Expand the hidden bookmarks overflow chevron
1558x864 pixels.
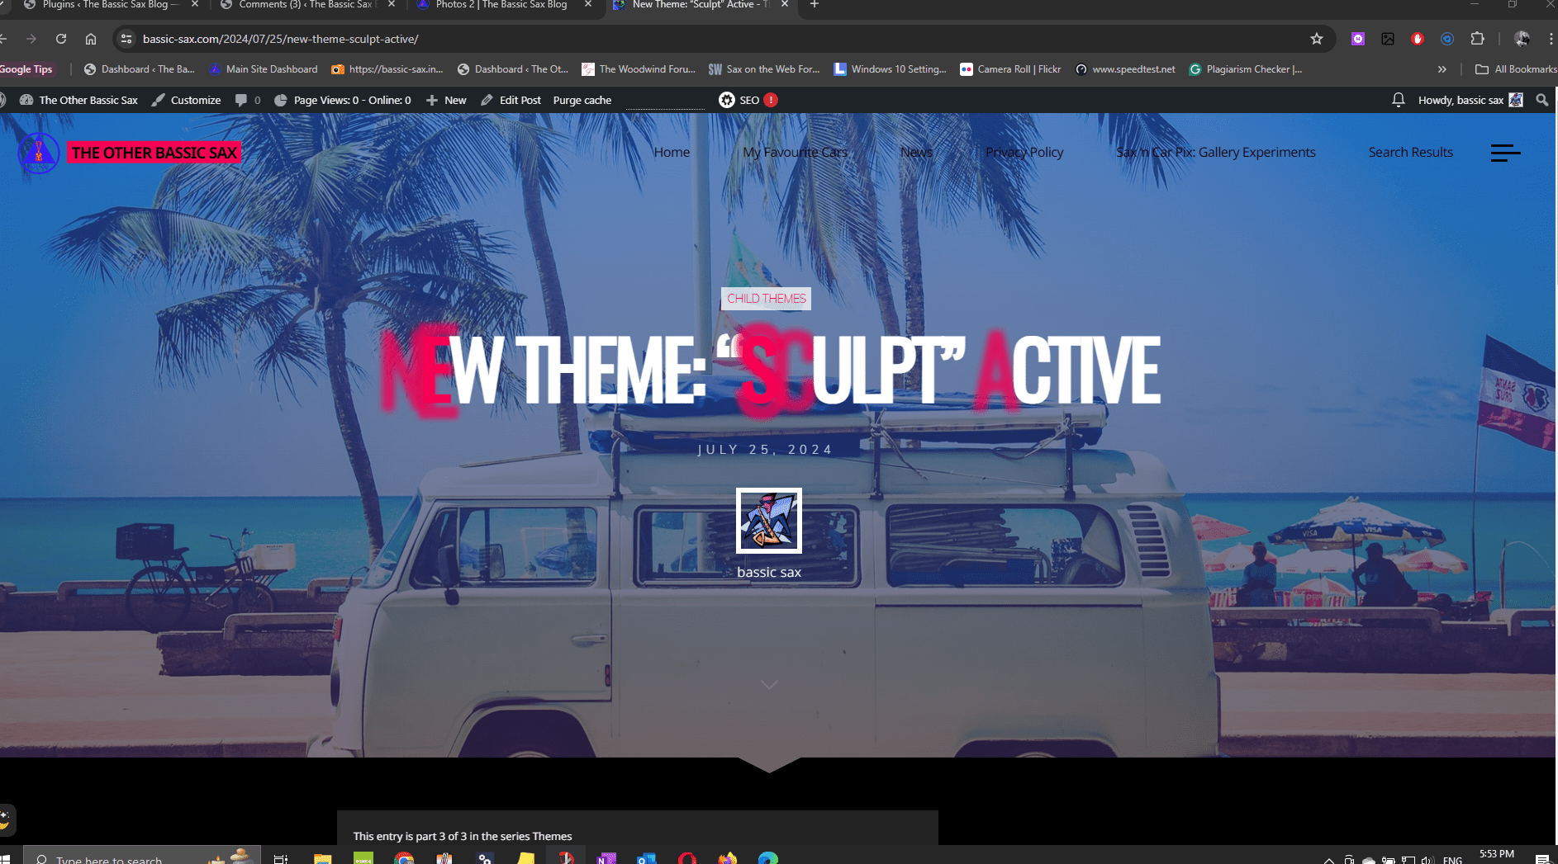coord(1442,69)
